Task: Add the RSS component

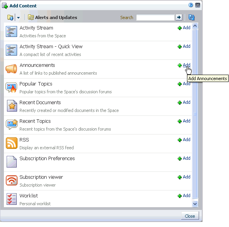Action: pos(187,140)
